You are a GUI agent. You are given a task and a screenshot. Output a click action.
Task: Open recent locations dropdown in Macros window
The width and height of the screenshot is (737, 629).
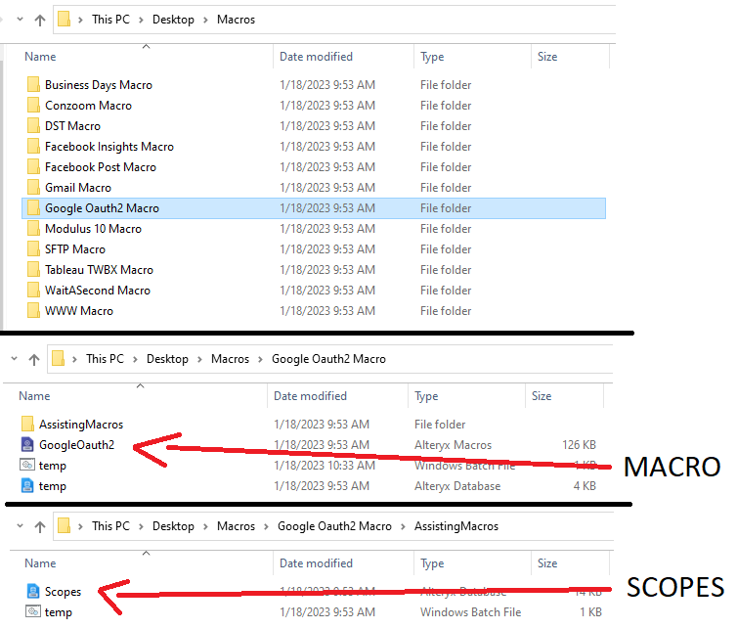(x=20, y=20)
